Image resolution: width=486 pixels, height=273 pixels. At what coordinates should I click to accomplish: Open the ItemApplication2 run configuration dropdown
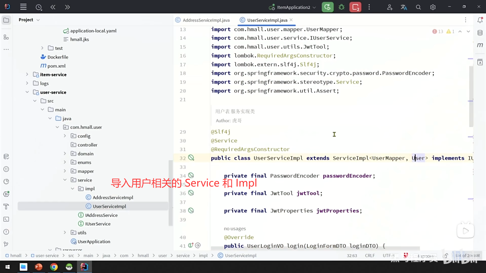point(293,7)
